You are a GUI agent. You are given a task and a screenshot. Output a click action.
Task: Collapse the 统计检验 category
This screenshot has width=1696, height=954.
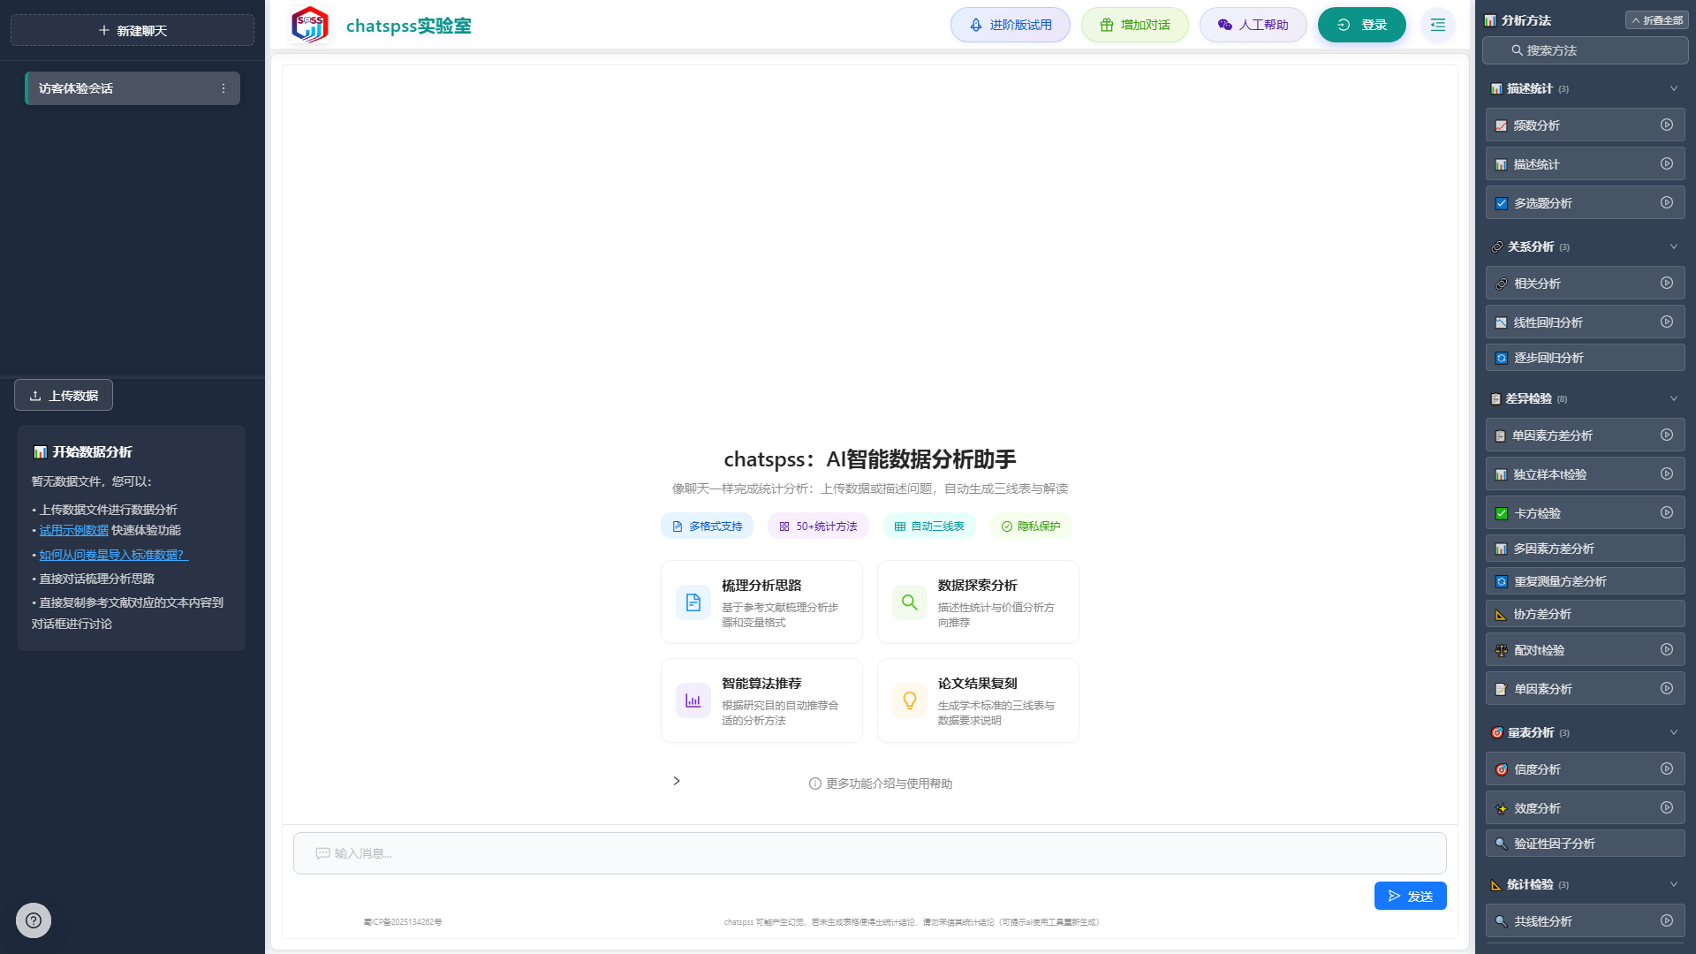(x=1674, y=884)
